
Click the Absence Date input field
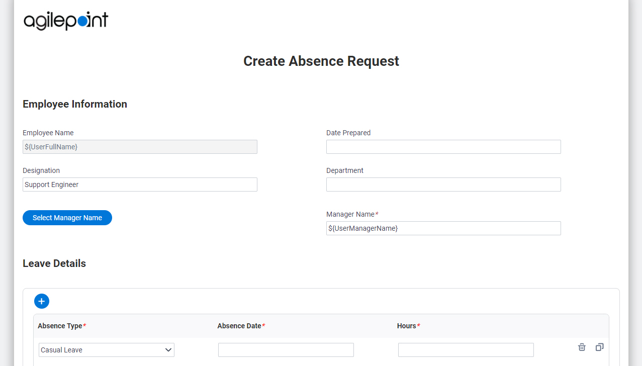tap(286, 350)
